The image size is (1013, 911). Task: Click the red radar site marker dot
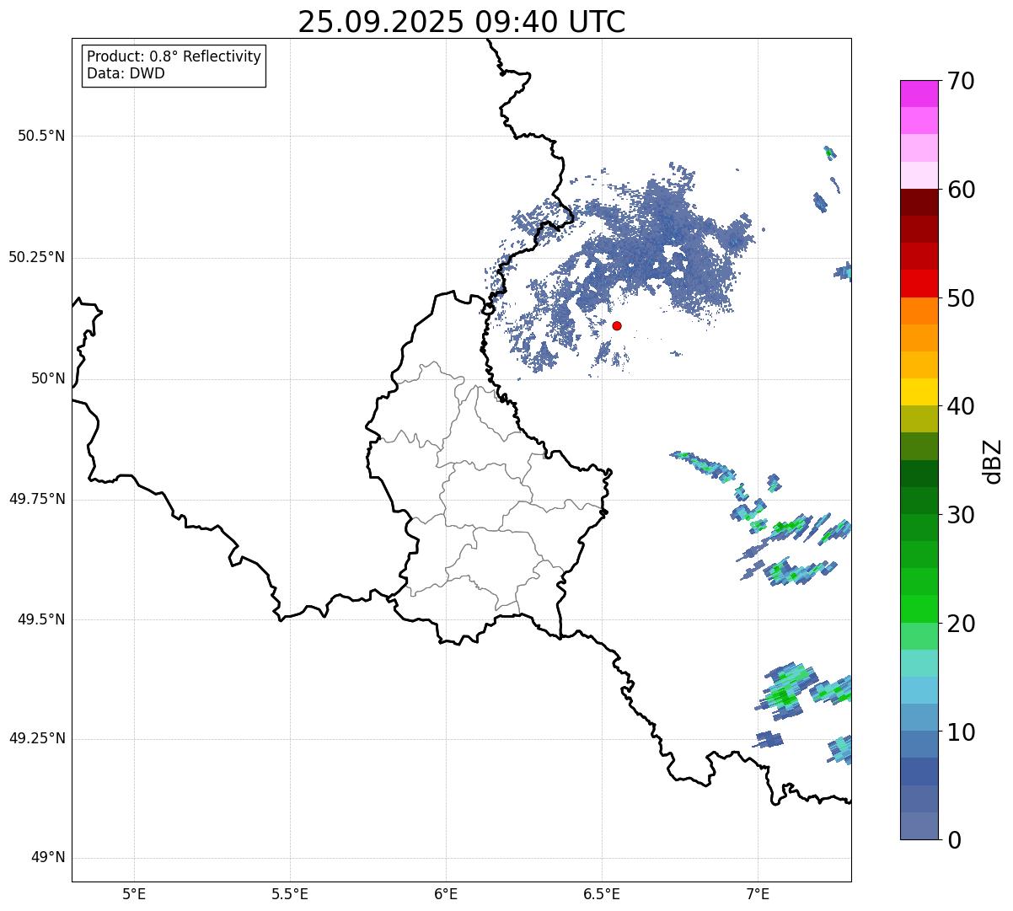pos(617,325)
